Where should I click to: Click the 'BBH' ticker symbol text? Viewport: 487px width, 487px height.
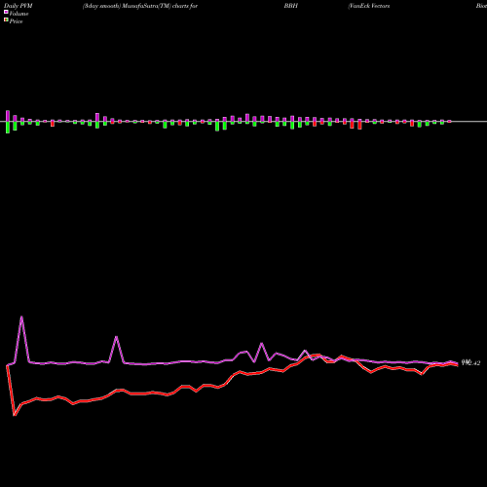pyautogui.click(x=291, y=6)
